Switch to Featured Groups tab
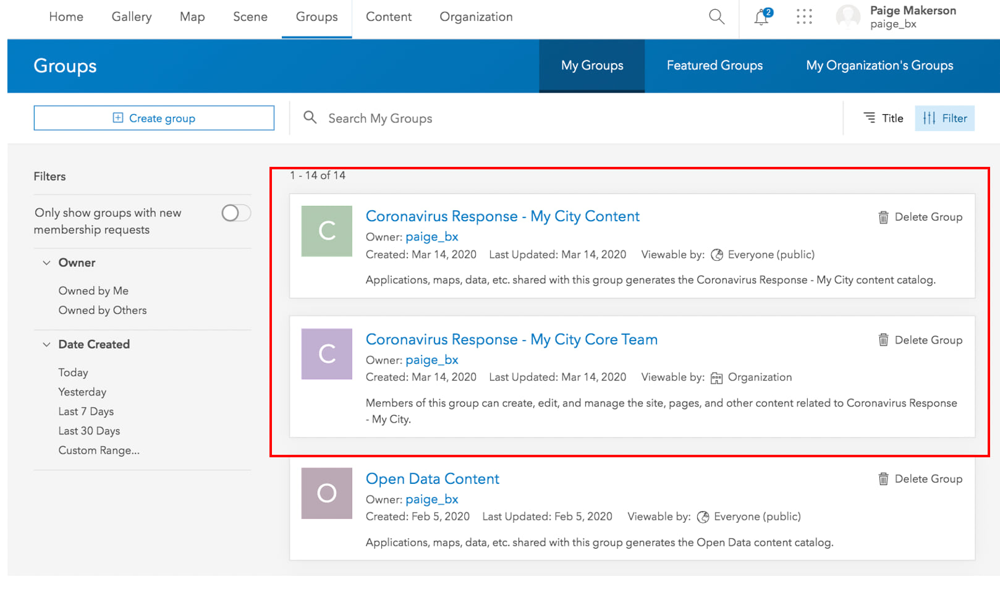Viewport: 1000px width, 592px height. 714,66
